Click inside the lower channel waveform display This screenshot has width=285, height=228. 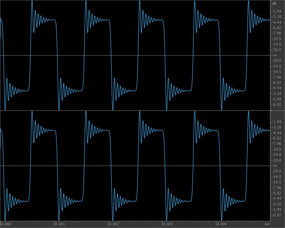click(x=135, y=166)
